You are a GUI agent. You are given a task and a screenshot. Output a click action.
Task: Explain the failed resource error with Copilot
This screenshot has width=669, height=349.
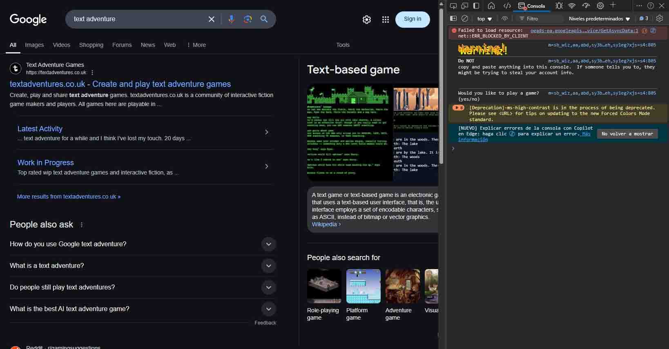(x=653, y=31)
